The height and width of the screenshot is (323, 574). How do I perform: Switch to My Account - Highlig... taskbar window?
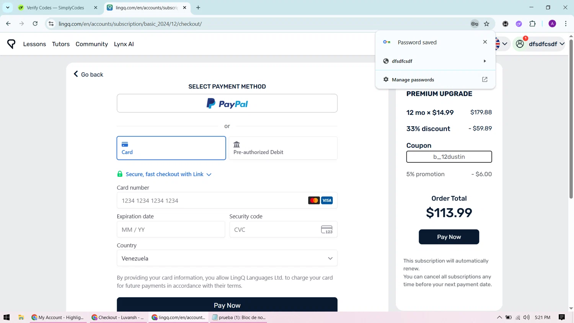pos(59,317)
